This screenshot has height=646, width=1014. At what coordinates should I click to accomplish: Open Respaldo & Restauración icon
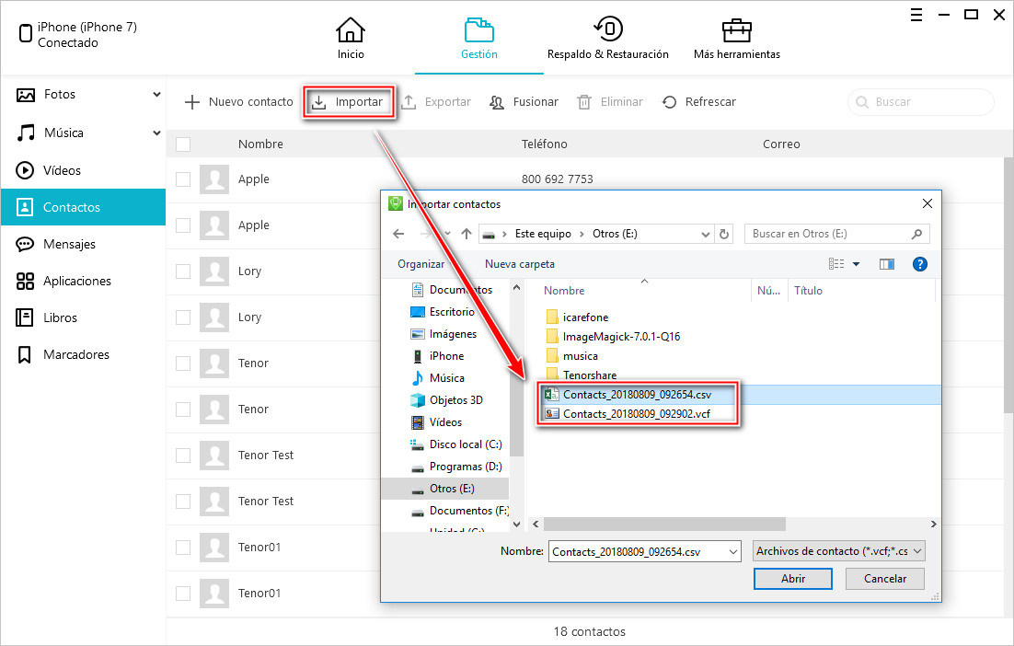pos(607,29)
